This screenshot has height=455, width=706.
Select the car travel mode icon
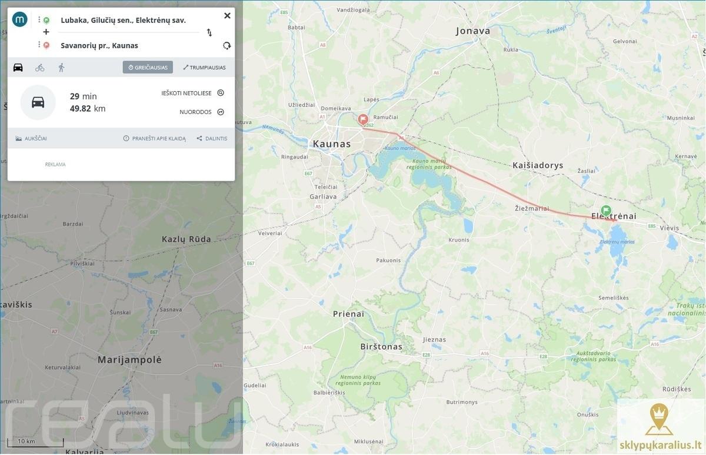(18, 68)
